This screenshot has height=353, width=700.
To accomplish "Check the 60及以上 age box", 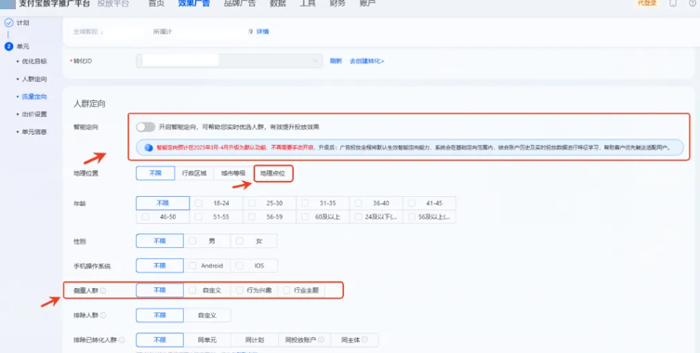I will point(305,216).
